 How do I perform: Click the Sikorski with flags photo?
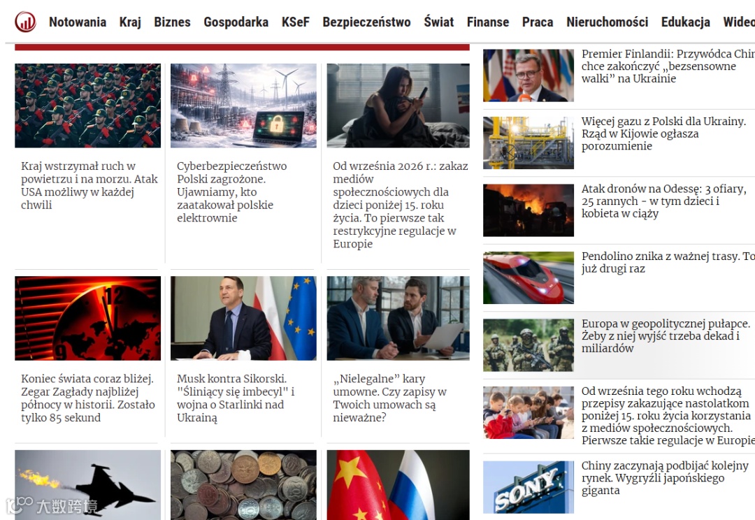(x=244, y=318)
